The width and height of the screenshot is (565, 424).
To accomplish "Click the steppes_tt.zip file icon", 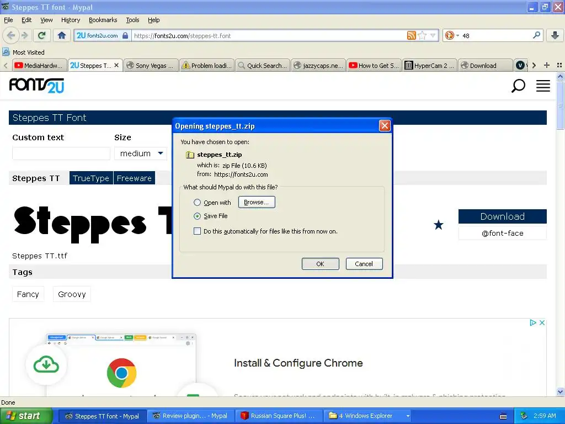I will [x=190, y=155].
